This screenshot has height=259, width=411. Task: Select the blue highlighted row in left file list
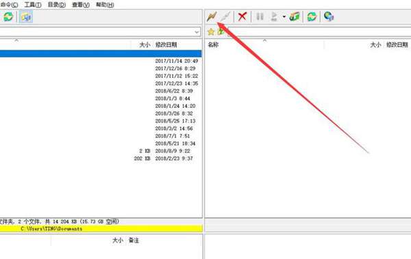101,53
